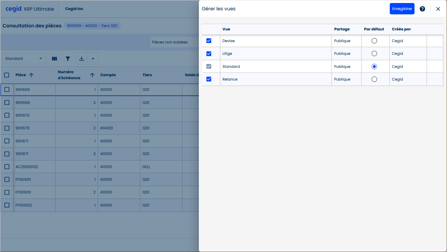
Task: Click the filter funnel icon
Action: point(68,59)
